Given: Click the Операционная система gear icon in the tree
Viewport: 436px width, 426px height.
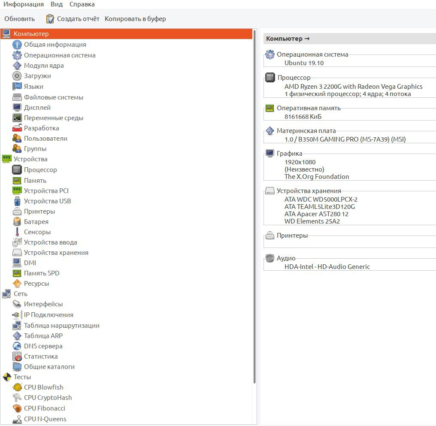Looking at the screenshot, I should (17, 55).
